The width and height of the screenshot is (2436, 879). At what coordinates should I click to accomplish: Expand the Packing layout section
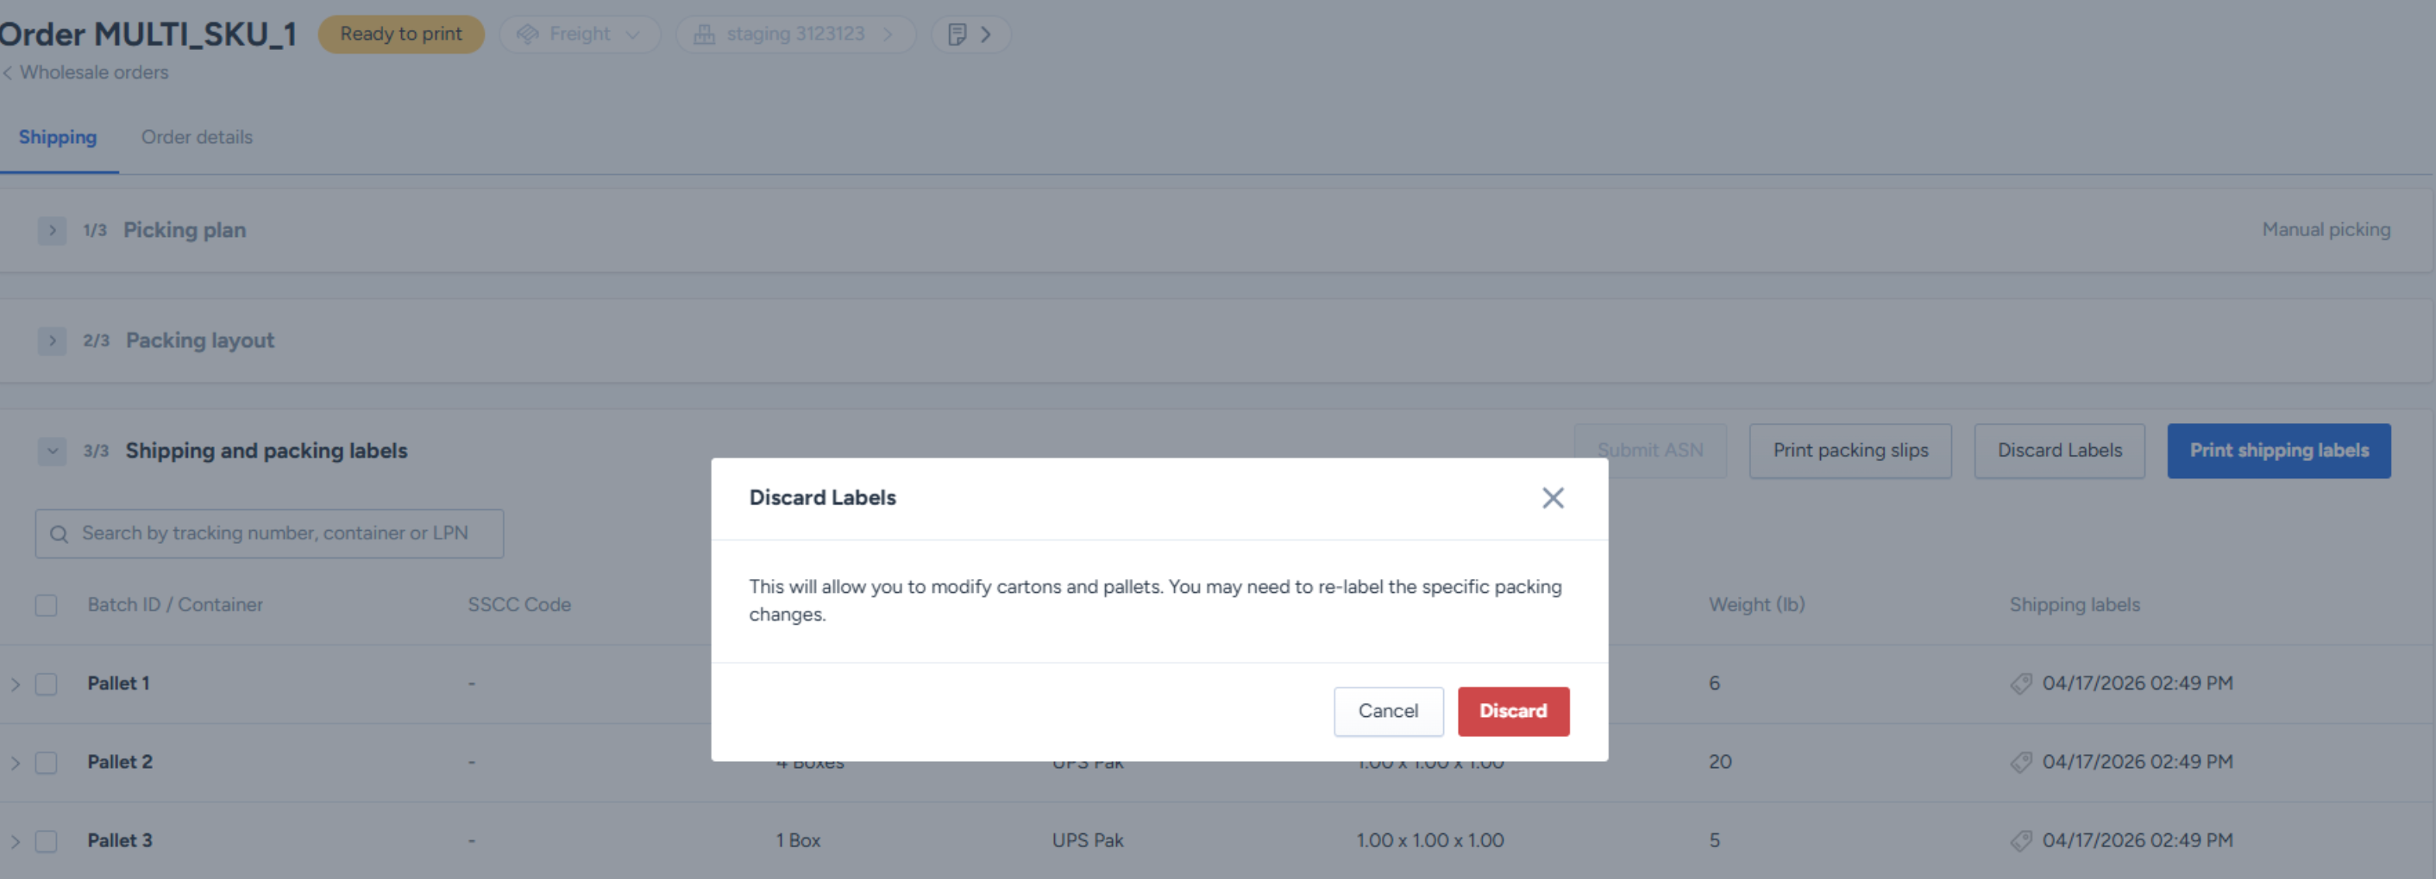[x=52, y=340]
